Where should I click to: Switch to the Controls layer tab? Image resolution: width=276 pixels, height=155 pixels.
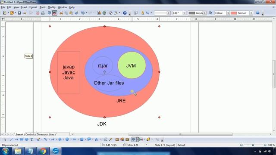point(30,134)
